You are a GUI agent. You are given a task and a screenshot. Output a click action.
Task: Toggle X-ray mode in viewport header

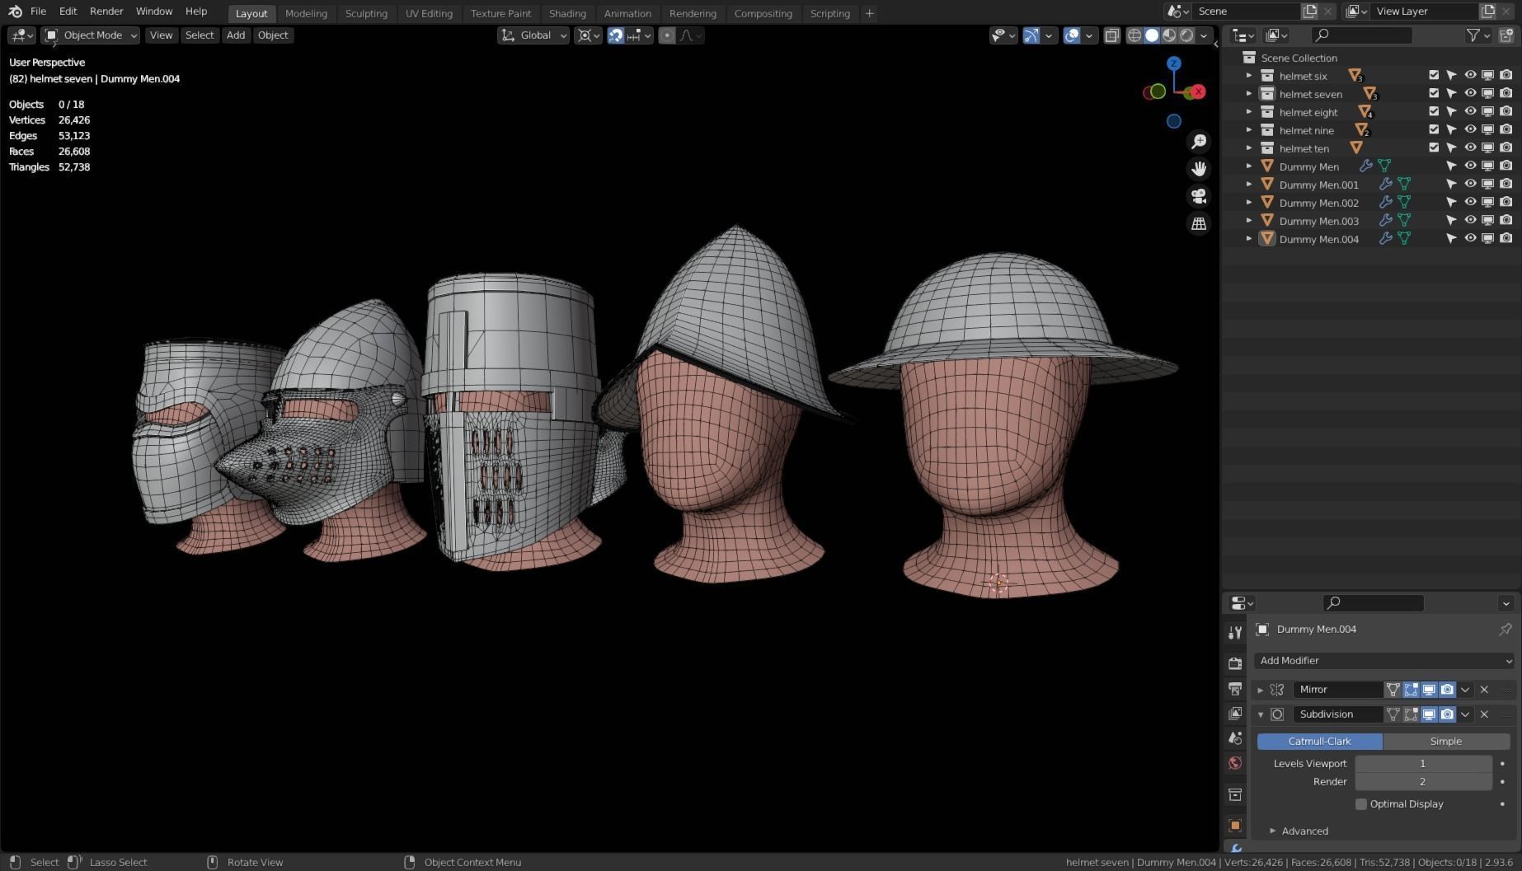[1111, 35]
